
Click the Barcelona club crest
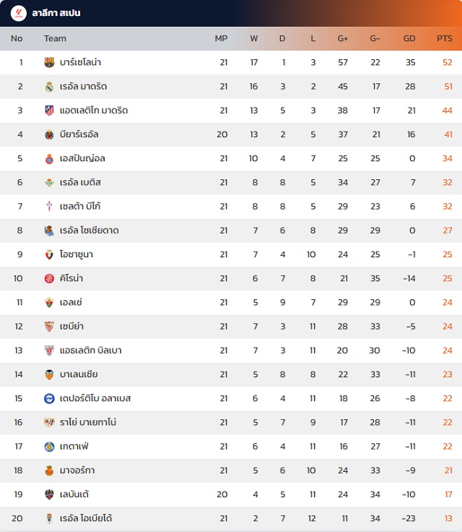[x=49, y=62]
